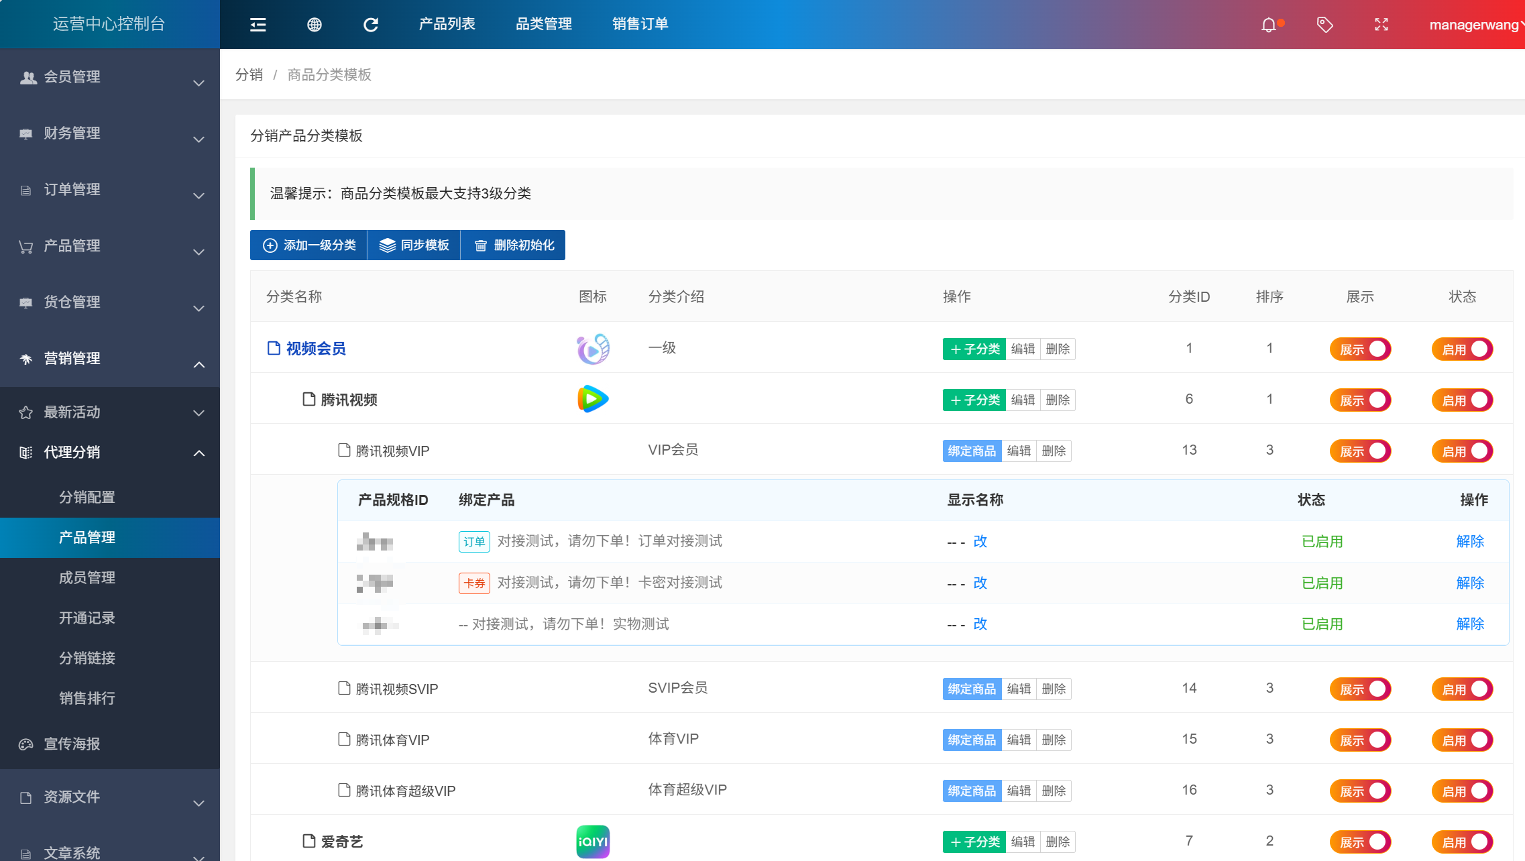The width and height of the screenshot is (1525, 861).
Task: Click the file icon beside 腾讯体育VIP
Action: pos(344,739)
